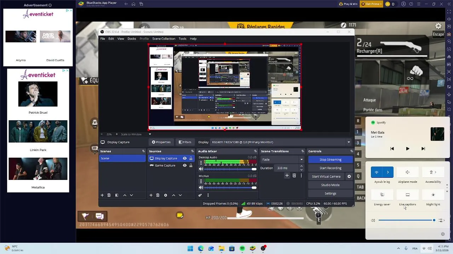The width and height of the screenshot is (453, 254).
Task: Open the Tools menu in OBS
Action: pyautogui.click(x=182, y=39)
